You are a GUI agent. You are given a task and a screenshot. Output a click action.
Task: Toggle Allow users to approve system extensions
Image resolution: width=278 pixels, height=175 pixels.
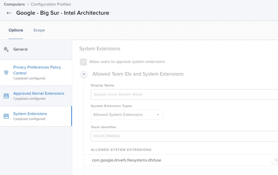(83, 62)
